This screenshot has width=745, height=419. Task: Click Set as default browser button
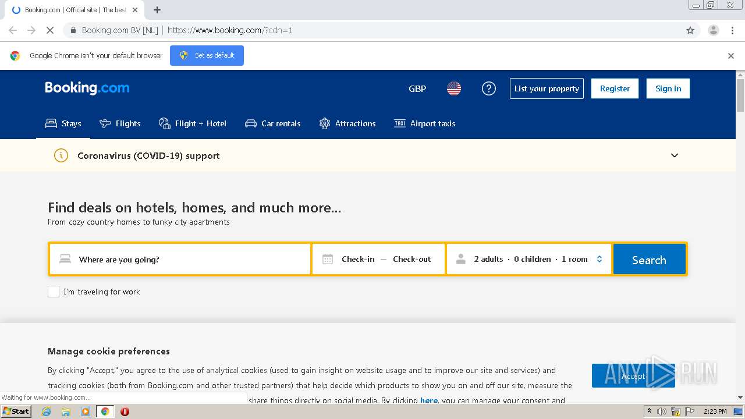[x=207, y=55]
